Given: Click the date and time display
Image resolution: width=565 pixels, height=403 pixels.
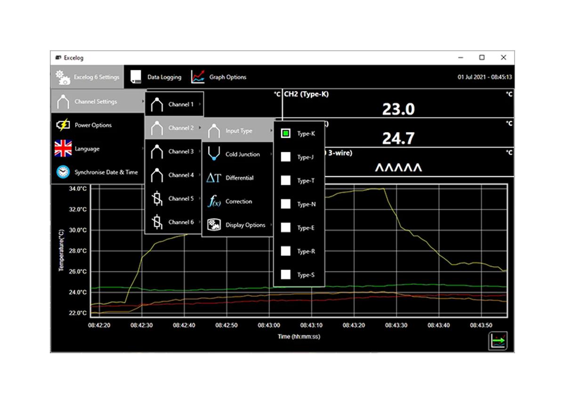Looking at the screenshot, I should click(485, 77).
